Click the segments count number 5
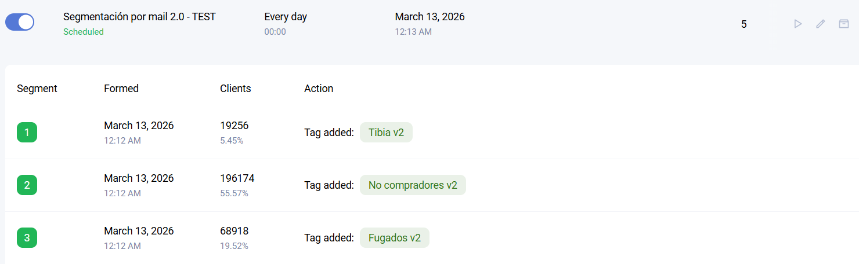The height and width of the screenshot is (264, 859). [x=744, y=24]
